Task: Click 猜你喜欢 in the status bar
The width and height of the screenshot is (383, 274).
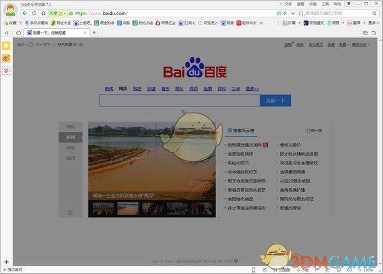Action: (12, 270)
